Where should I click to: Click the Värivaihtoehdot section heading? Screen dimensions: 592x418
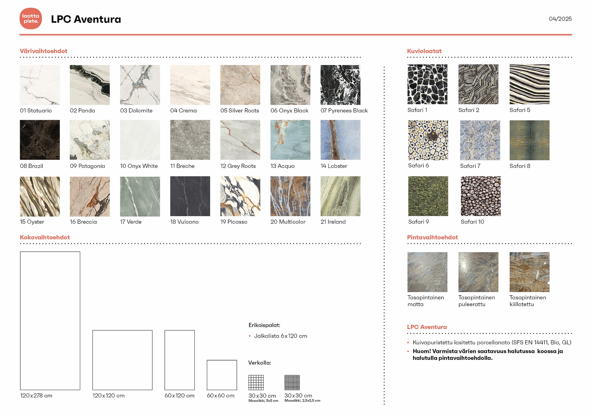tap(44, 51)
